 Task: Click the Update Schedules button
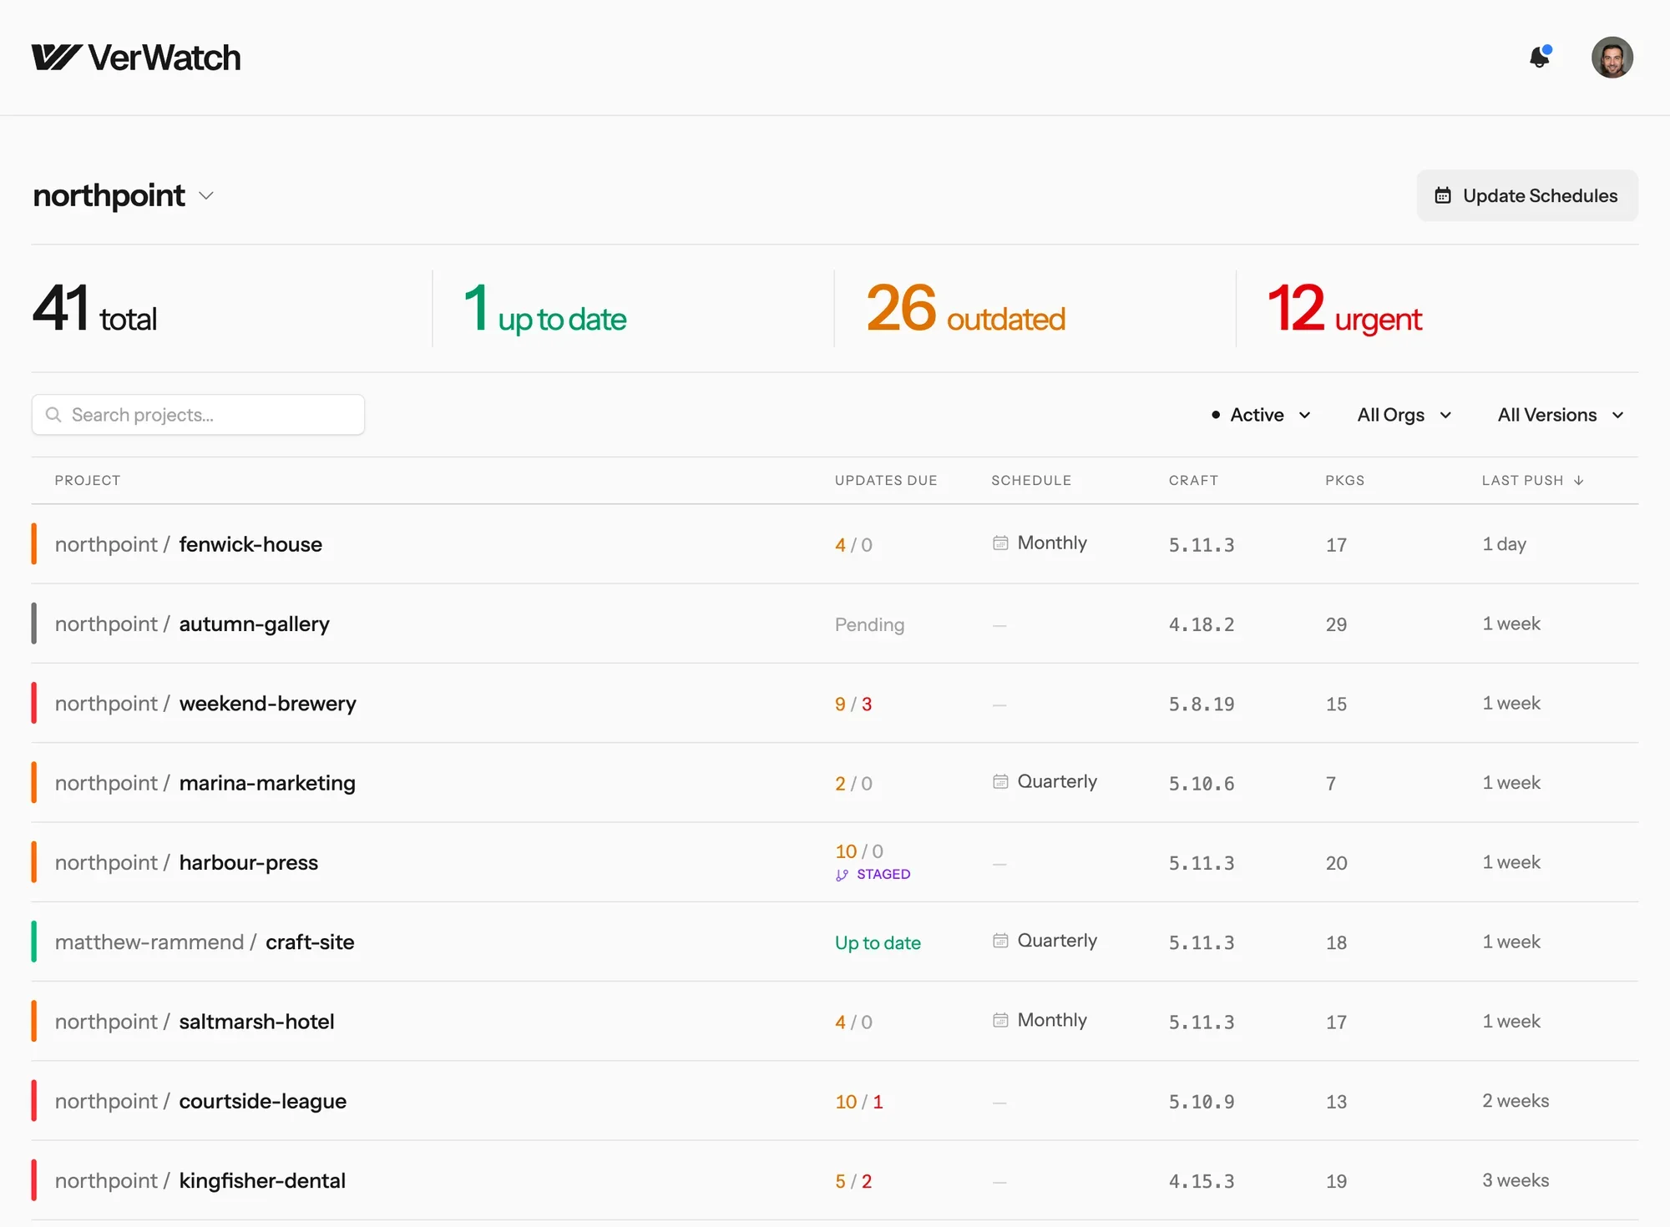pos(1526,195)
